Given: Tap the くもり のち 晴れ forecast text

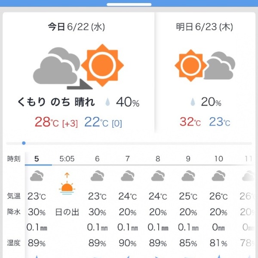Looking at the screenshot, I should (56, 102).
